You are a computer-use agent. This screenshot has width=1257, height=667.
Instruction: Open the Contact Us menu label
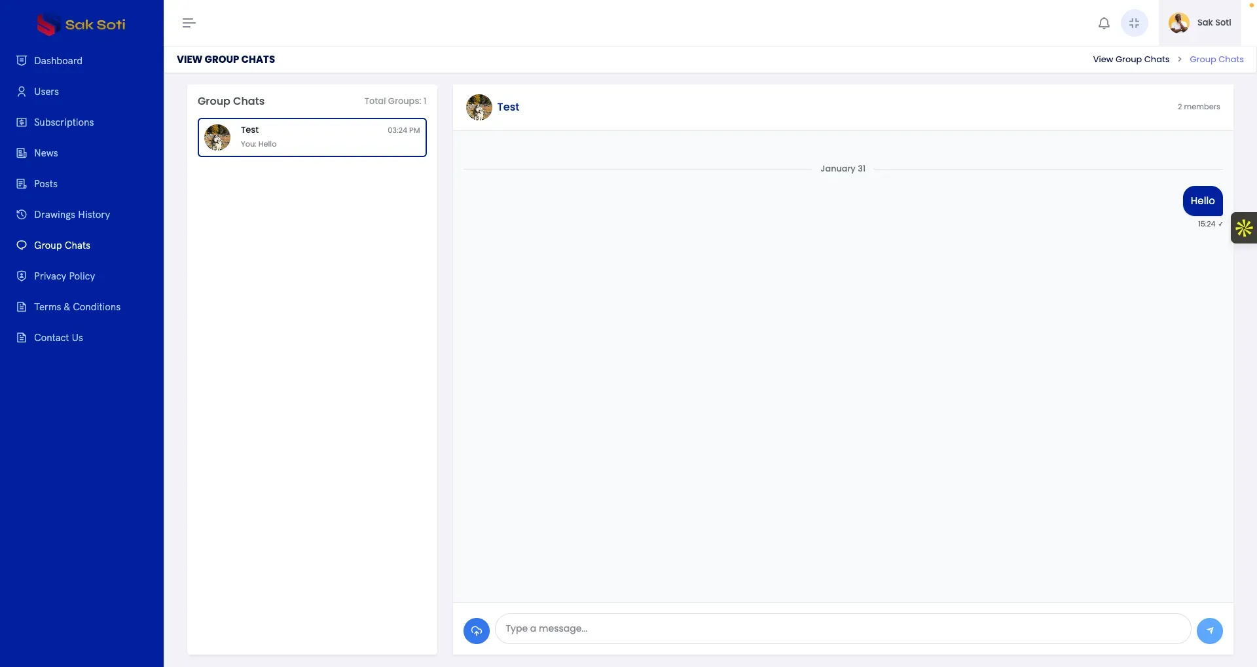click(58, 338)
